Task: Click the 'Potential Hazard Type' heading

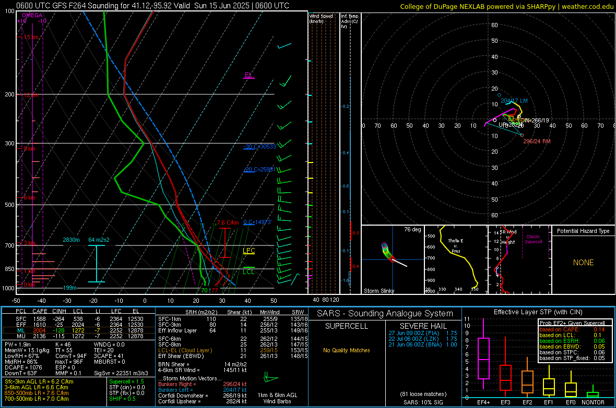Action: point(583,231)
